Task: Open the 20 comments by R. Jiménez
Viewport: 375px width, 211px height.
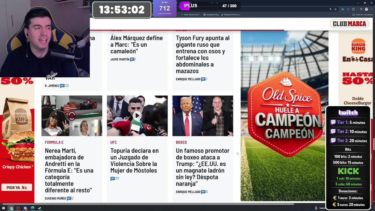Action: pos(64,86)
